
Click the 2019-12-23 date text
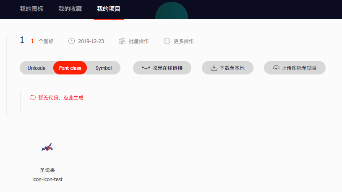tap(91, 41)
